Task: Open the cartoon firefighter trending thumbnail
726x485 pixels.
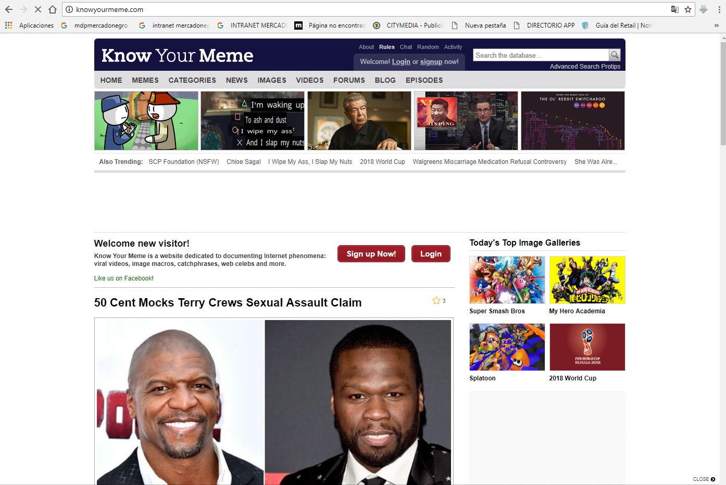Action: [146, 121]
